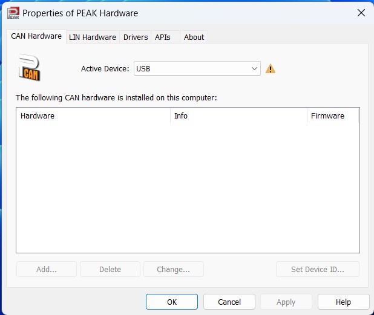Open the Drivers tab

coord(136,37)
